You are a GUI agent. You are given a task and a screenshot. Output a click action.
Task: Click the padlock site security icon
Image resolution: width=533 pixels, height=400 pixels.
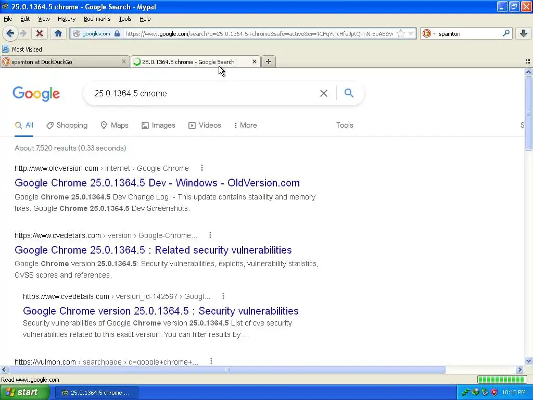point(117,33)
